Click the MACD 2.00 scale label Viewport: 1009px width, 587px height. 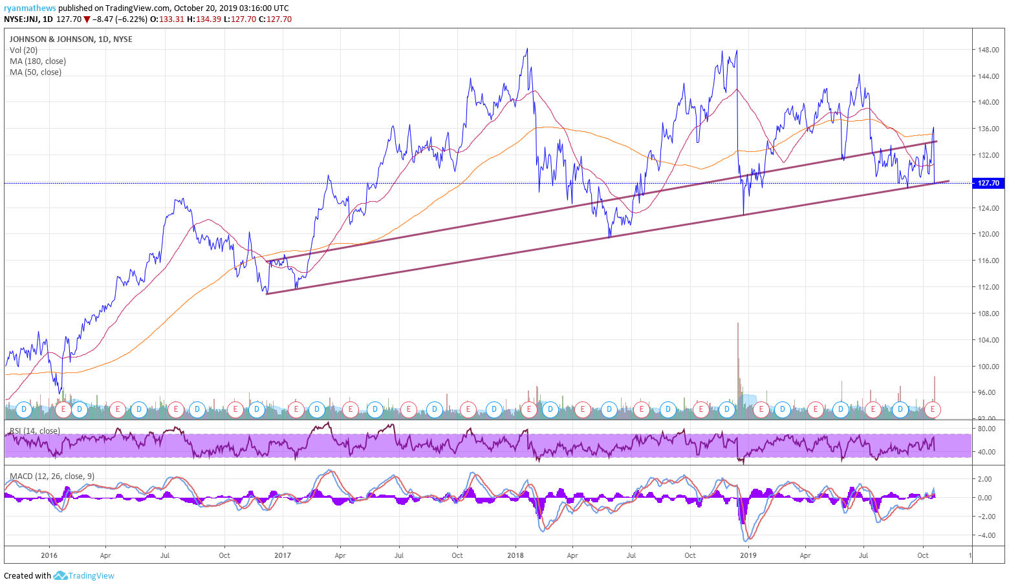(985, 479)
